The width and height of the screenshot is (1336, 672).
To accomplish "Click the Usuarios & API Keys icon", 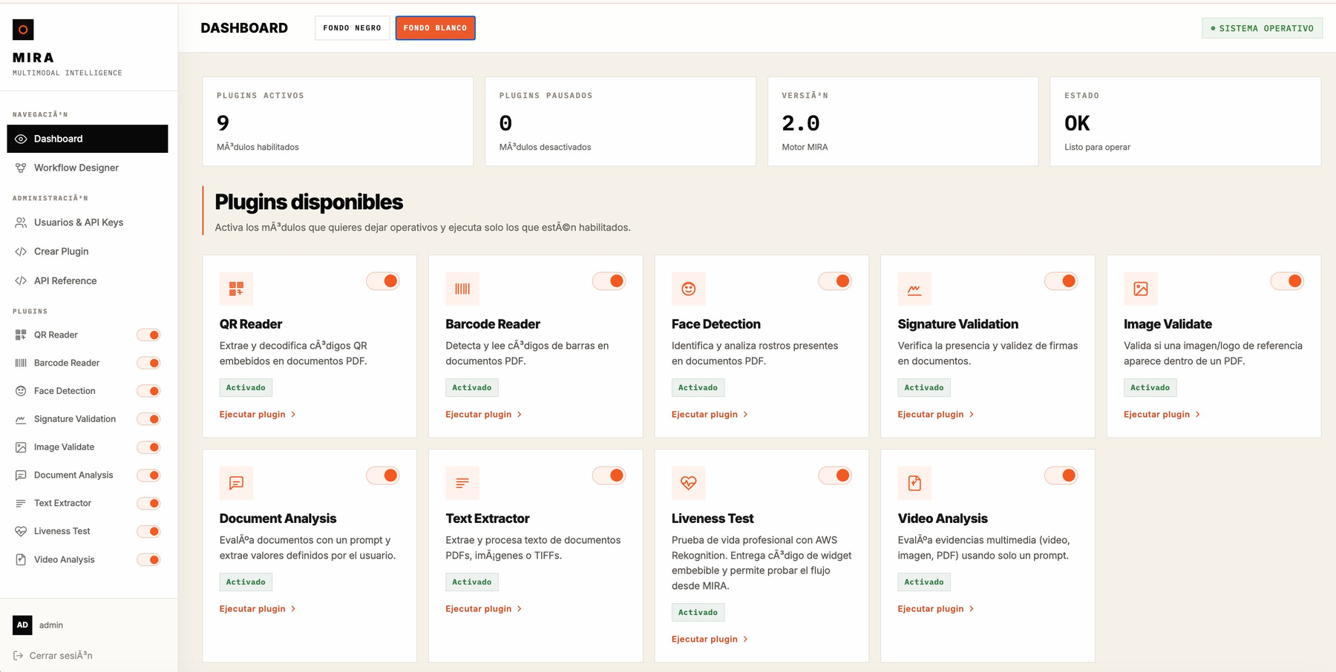I will tap(21, 223).
